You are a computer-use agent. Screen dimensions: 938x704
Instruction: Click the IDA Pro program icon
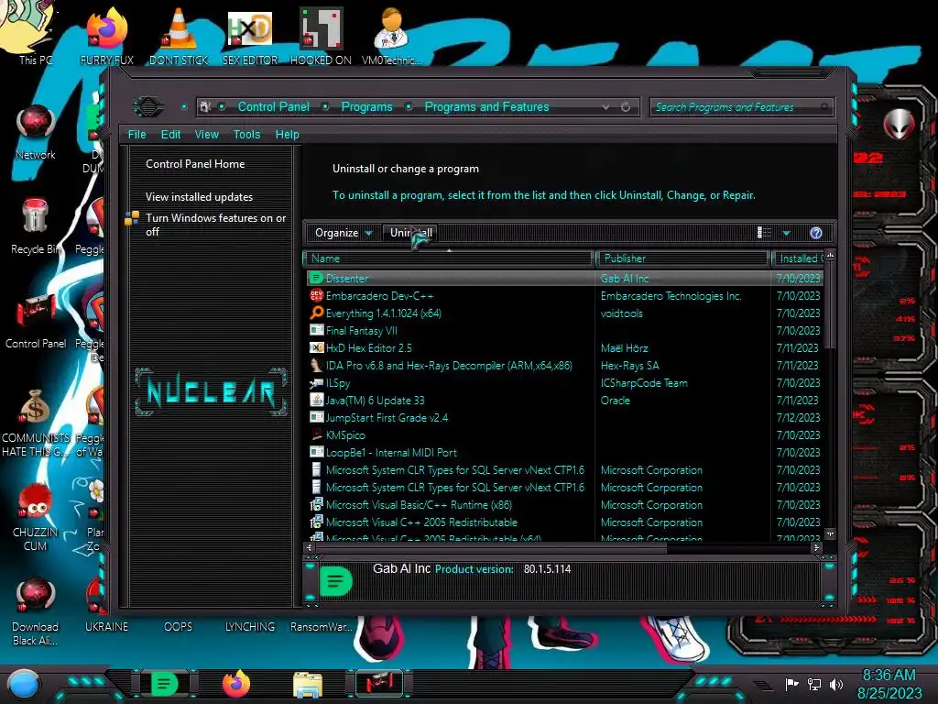pyautogui.click(x=316, y=365)
